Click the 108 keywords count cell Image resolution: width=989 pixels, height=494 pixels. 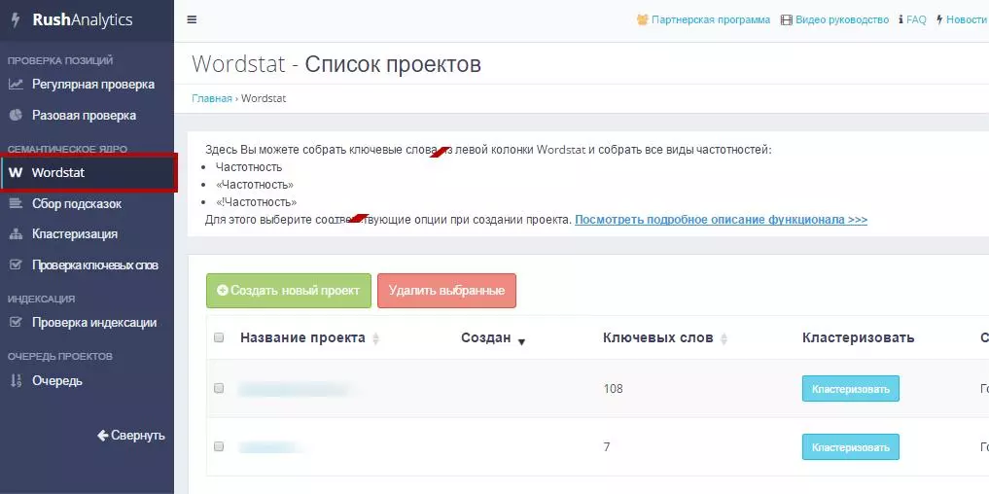pyautogui.click(x=613, y=389)
